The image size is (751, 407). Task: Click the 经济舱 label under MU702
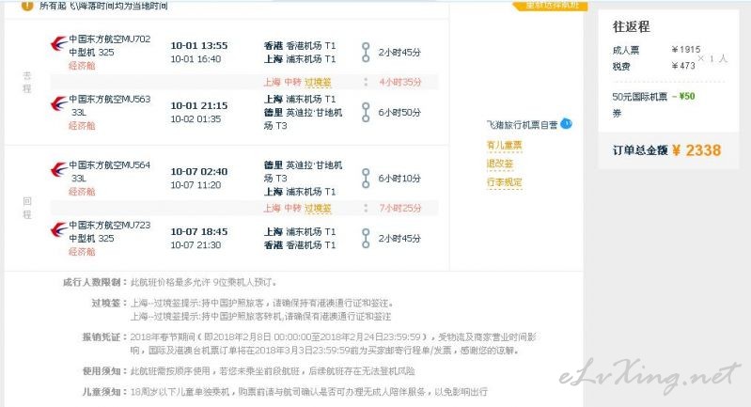coord(82,66)
